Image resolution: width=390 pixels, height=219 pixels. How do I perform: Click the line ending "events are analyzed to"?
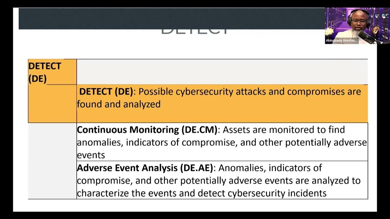point(218,181)
